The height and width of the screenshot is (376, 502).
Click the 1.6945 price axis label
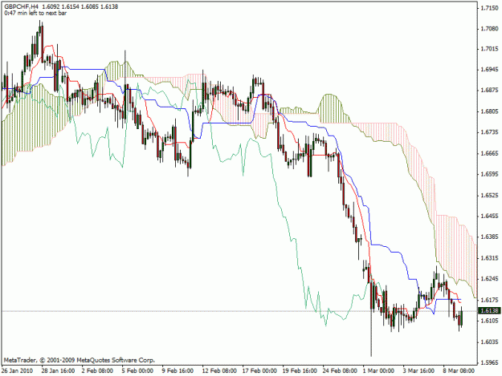pos(489,70)
